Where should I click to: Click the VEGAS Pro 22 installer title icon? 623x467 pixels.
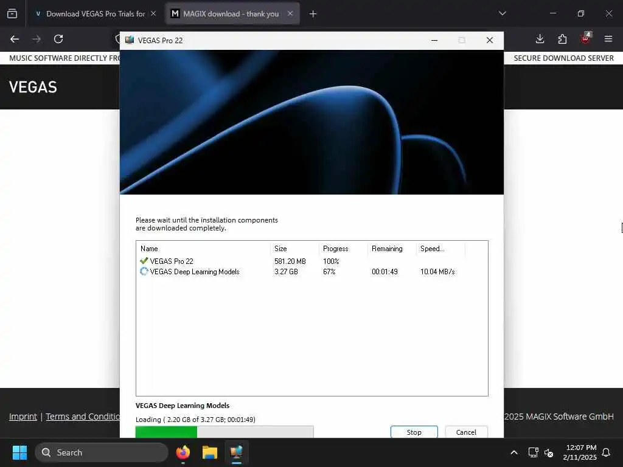pyautogui.click(x=130, y=40)
